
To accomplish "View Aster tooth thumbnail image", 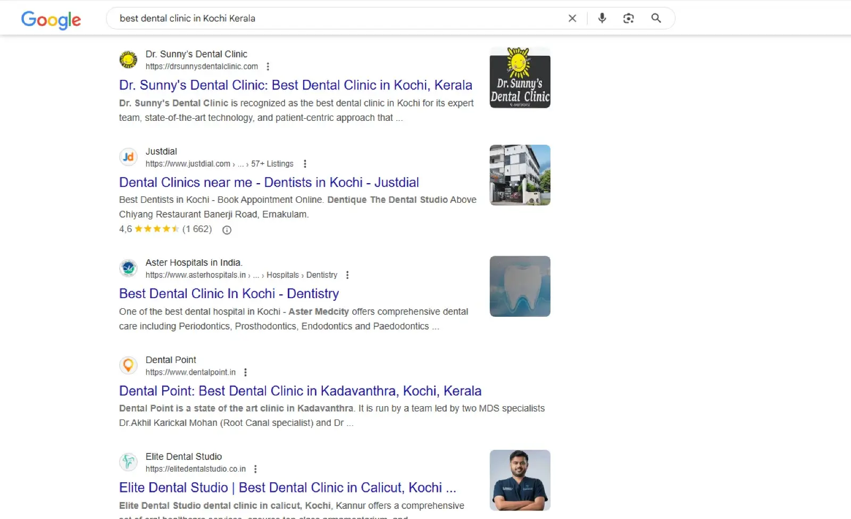I will tap(520, 286).
